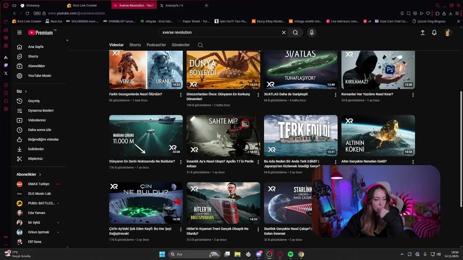
Task: Expand the Siz section chevron
Action: (26, 91)
